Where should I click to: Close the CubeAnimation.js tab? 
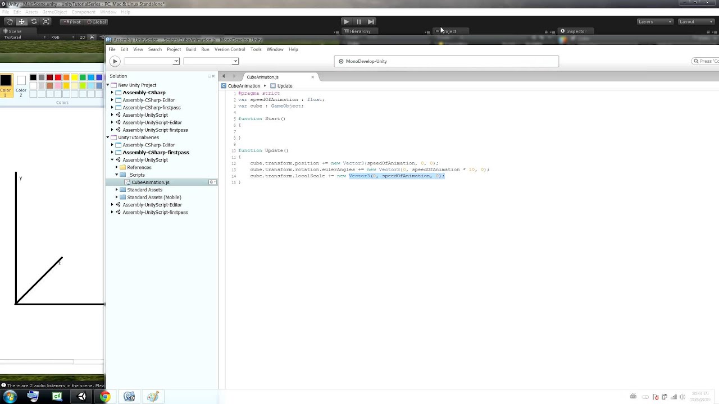313,77
